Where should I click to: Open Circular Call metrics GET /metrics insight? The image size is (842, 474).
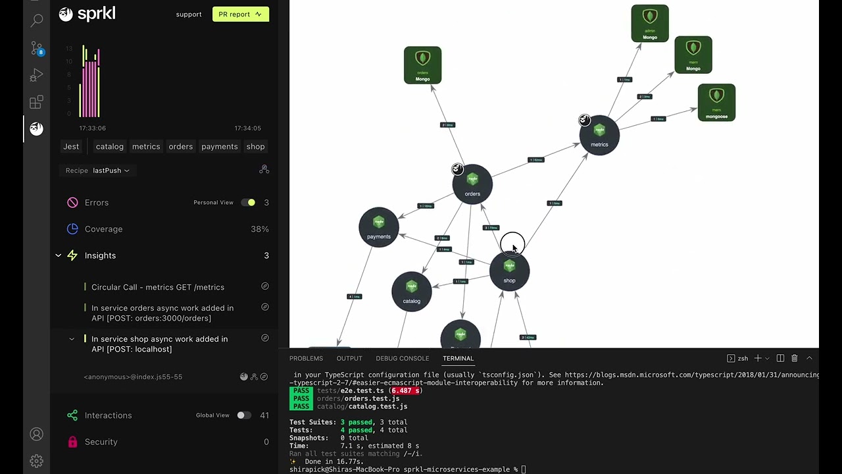(x=158, y=287)
